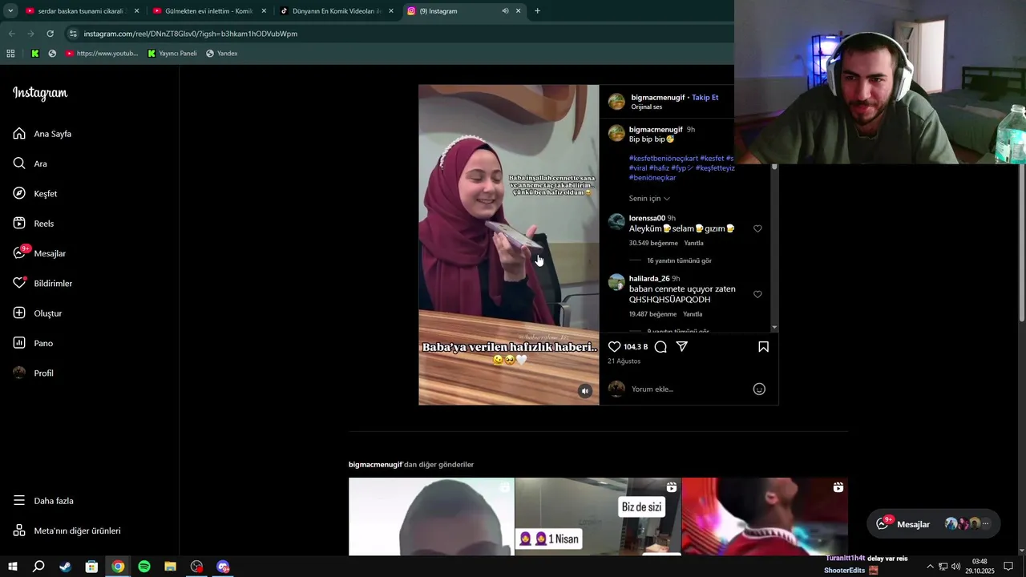Open Steam from taskbar
The image size is (1026, 577).
point(65,567)
